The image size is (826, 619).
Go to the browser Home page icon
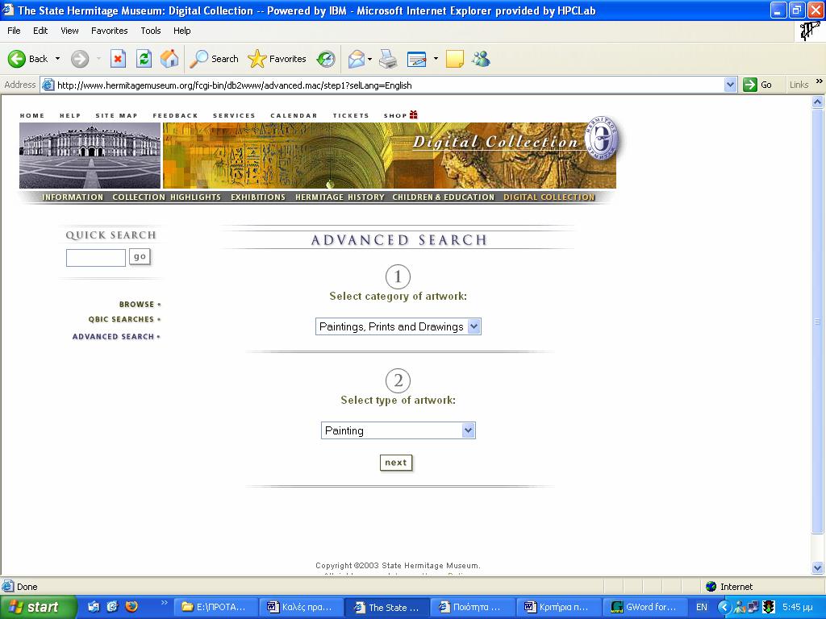169,59
